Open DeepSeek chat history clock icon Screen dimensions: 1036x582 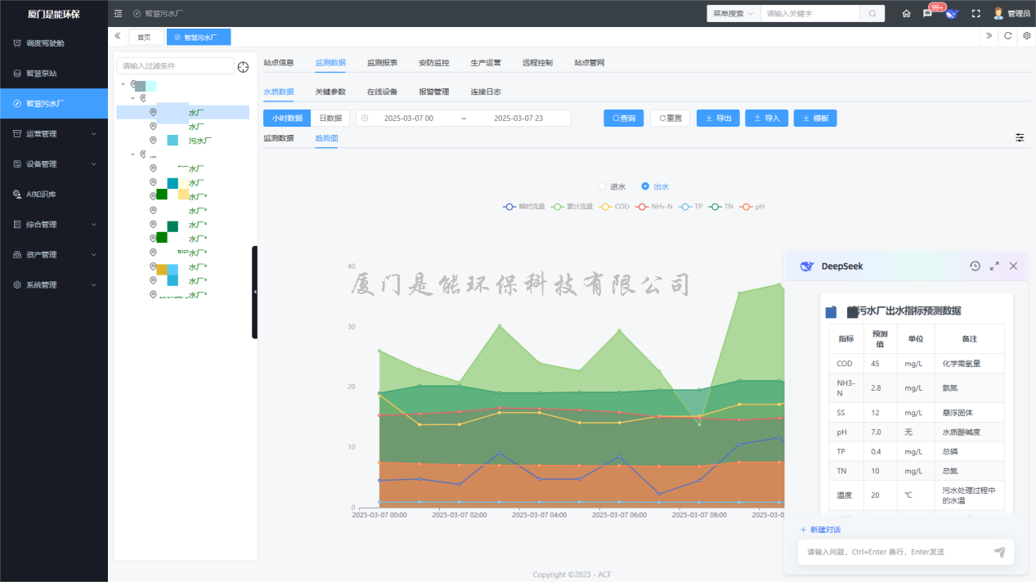click(975, 266)
